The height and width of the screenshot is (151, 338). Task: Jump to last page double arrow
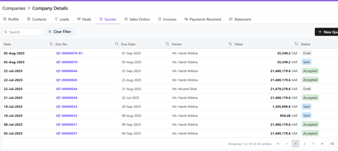[322, 144]
